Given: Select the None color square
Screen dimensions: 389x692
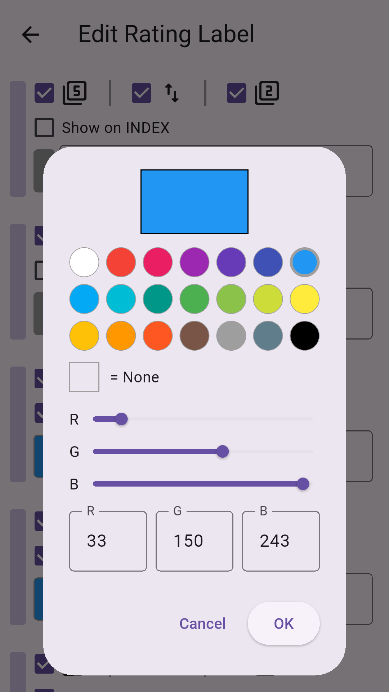Looking at the screenshot, I should click(84, 377).
